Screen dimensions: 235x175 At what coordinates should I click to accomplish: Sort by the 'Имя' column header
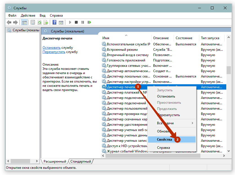[106, 38]
